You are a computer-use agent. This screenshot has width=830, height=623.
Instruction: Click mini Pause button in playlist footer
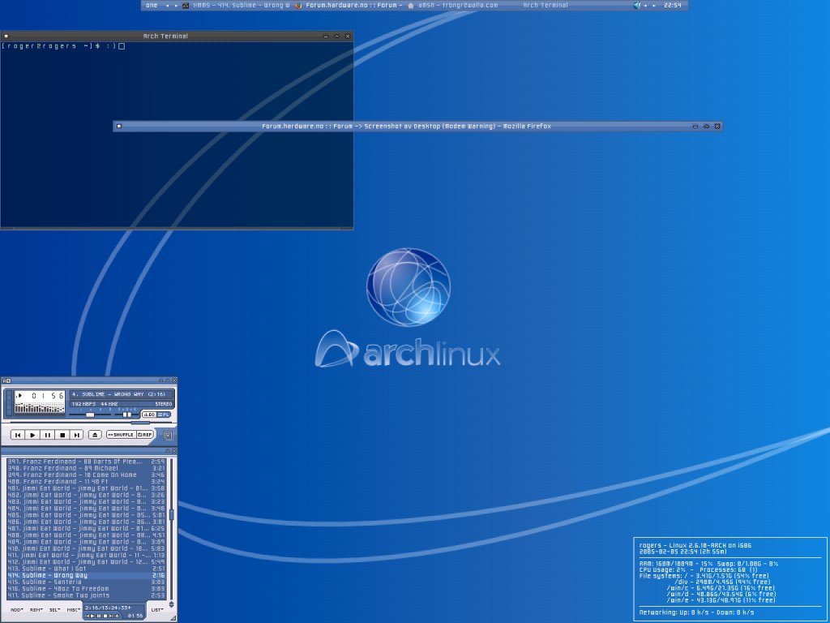[99, 616]
